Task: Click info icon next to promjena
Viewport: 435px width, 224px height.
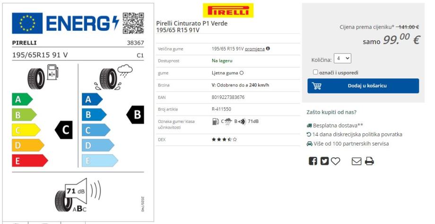Action: pyautogui.click(x=268, y=49)
